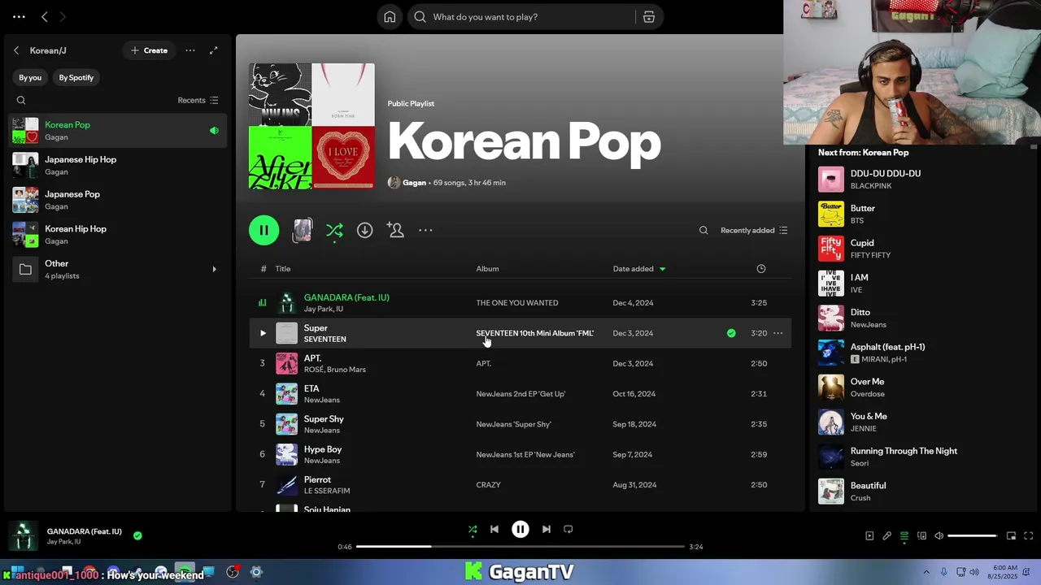Viewport: 1041px width, 585px height.
Task: Open Japanese Hip Hop playlist
Action: coord(118,166)
